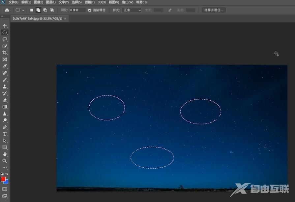Select the Gradient tool
The height and width of the screenshot is (202, 295).
(5, 107)
